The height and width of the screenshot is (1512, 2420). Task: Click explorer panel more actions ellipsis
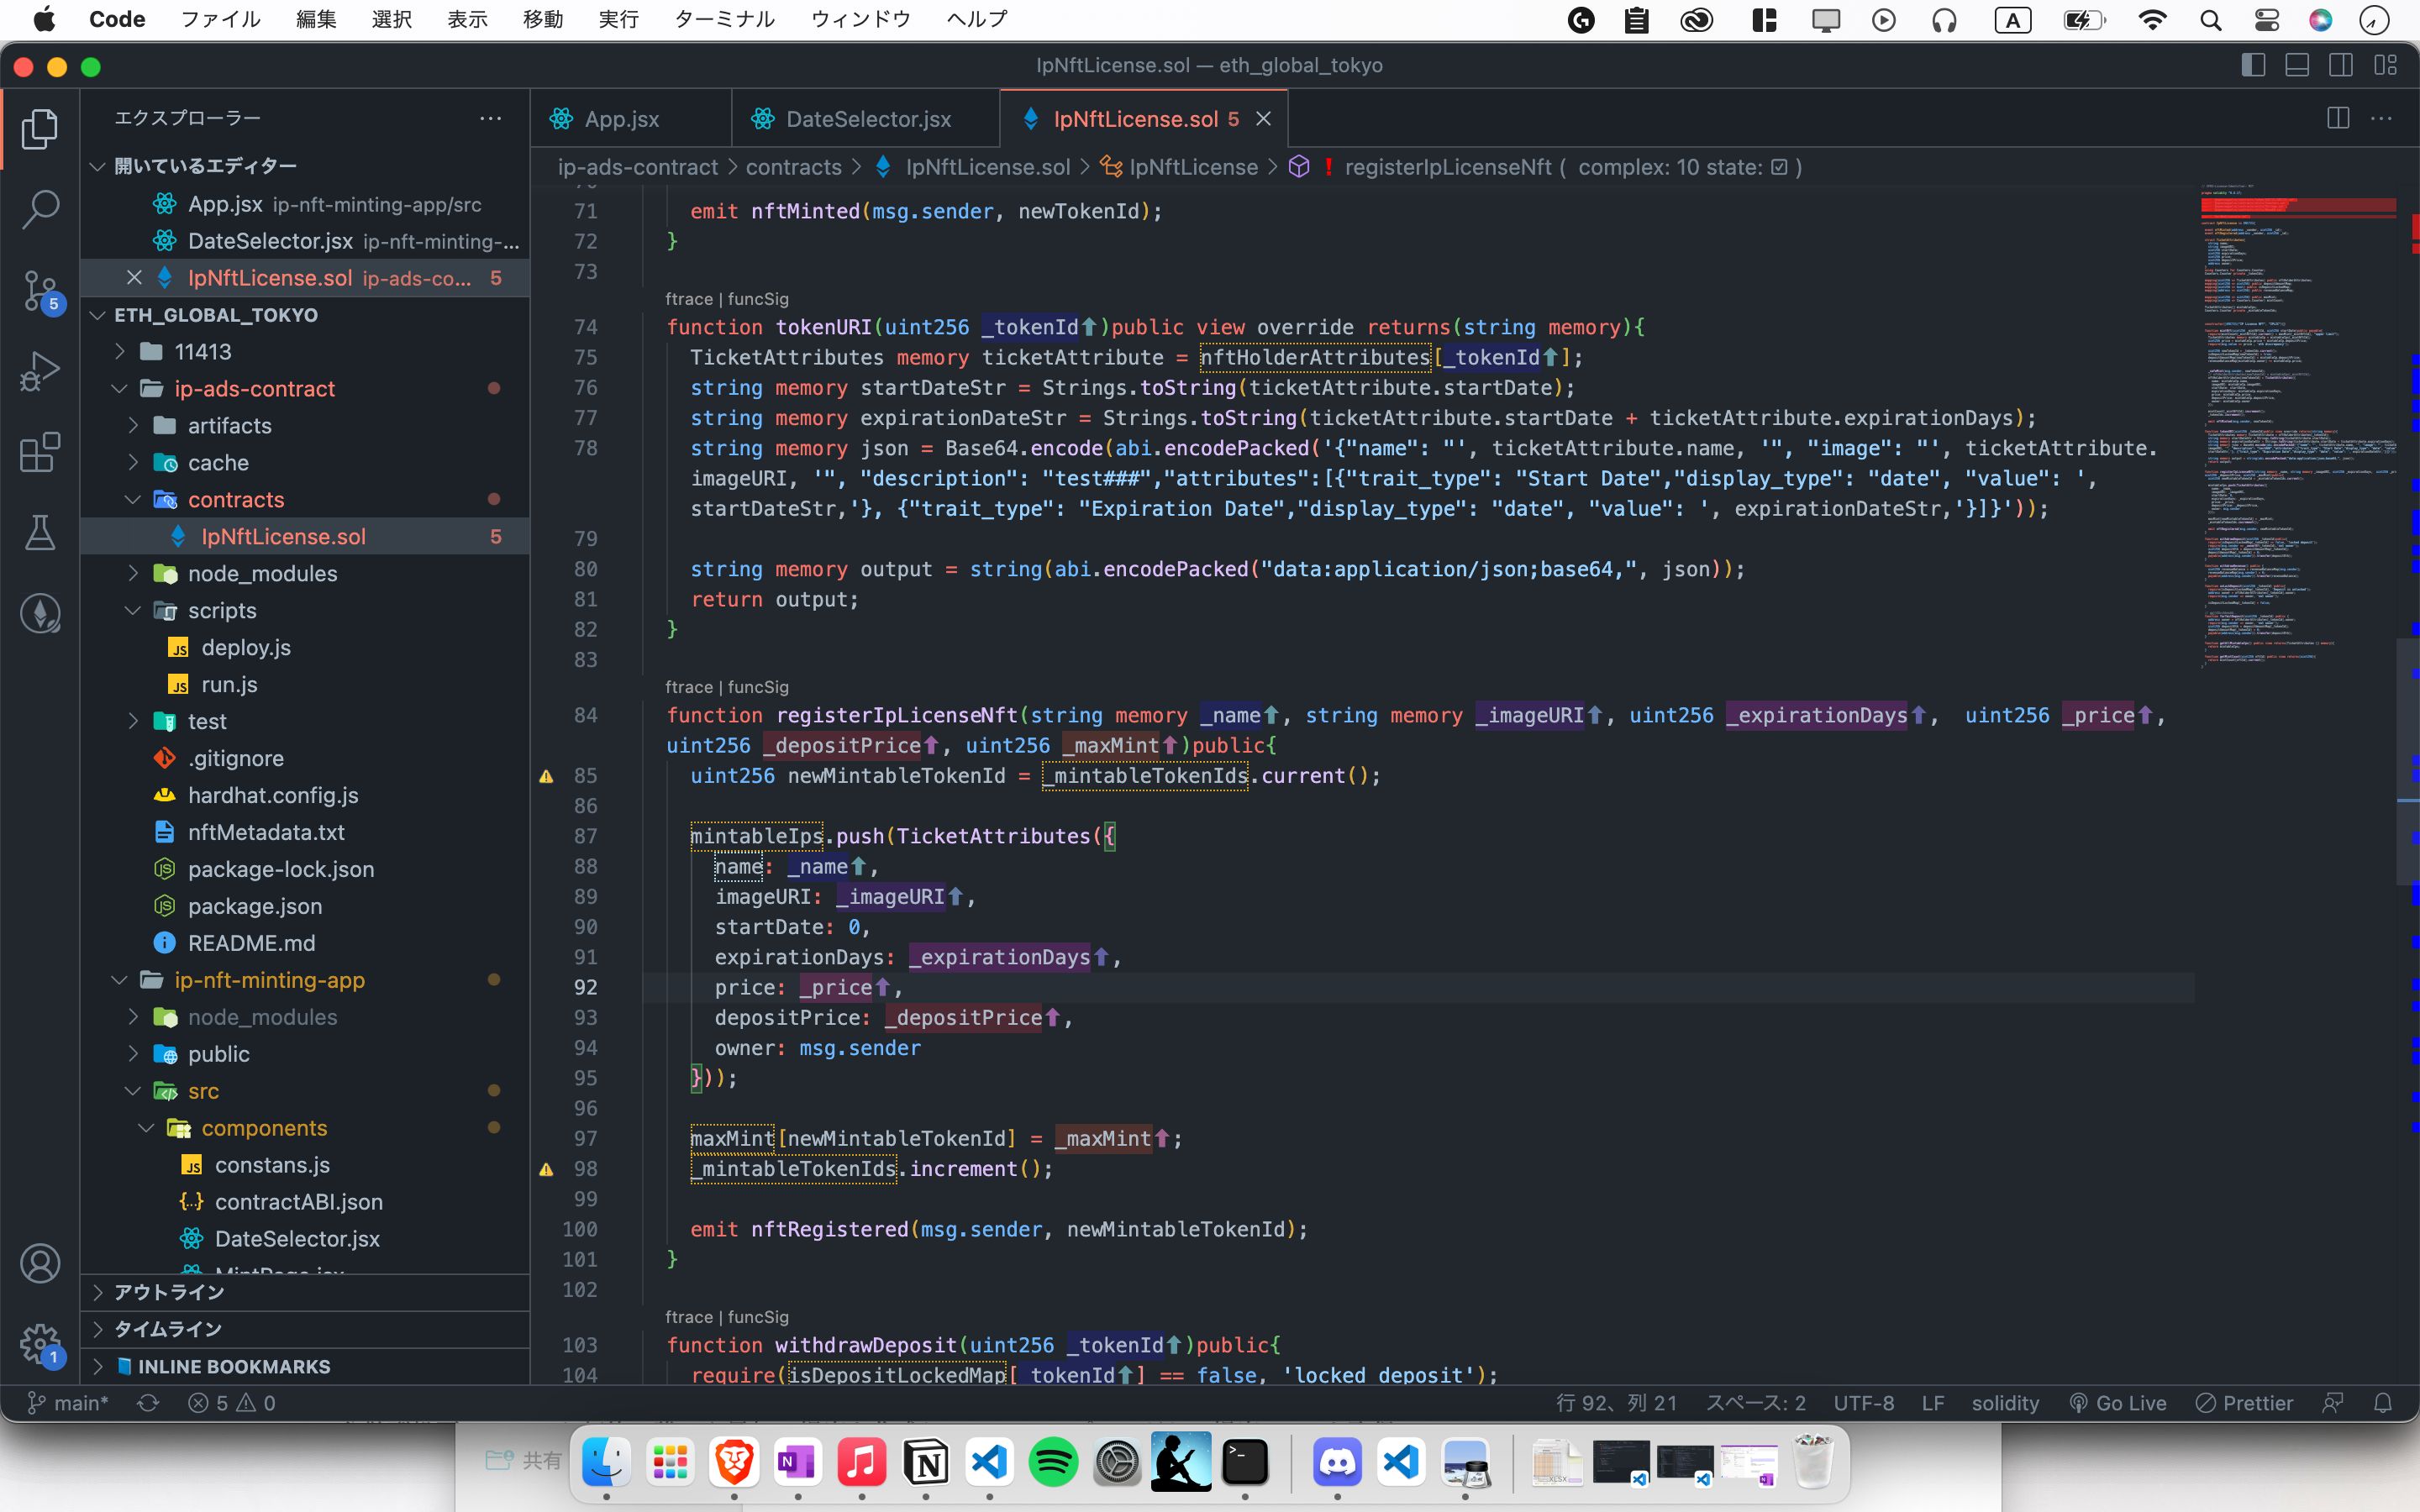point(490,118)
